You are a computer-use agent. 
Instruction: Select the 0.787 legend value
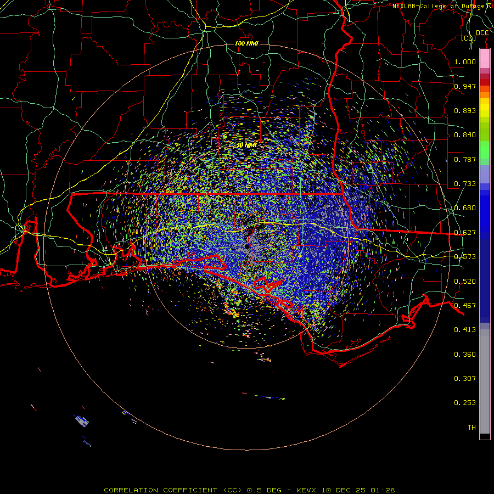tap(465, 159)
